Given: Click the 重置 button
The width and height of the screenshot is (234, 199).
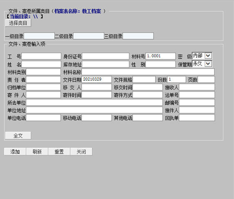Looking at the screenshot, I should (x=59, y=152).
